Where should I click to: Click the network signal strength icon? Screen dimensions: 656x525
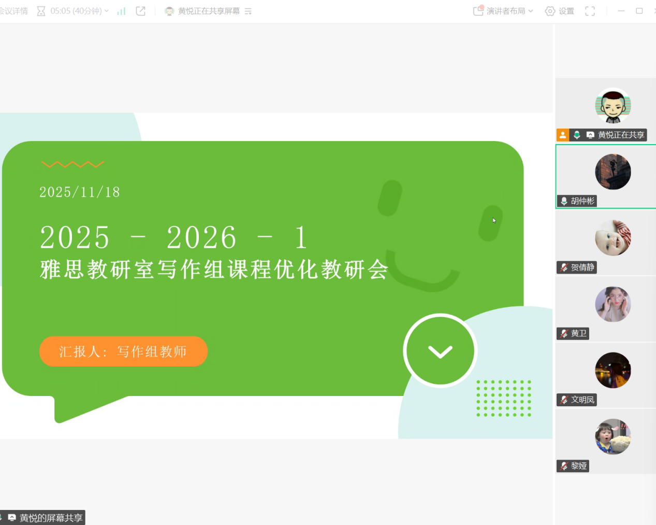(121, 11)
